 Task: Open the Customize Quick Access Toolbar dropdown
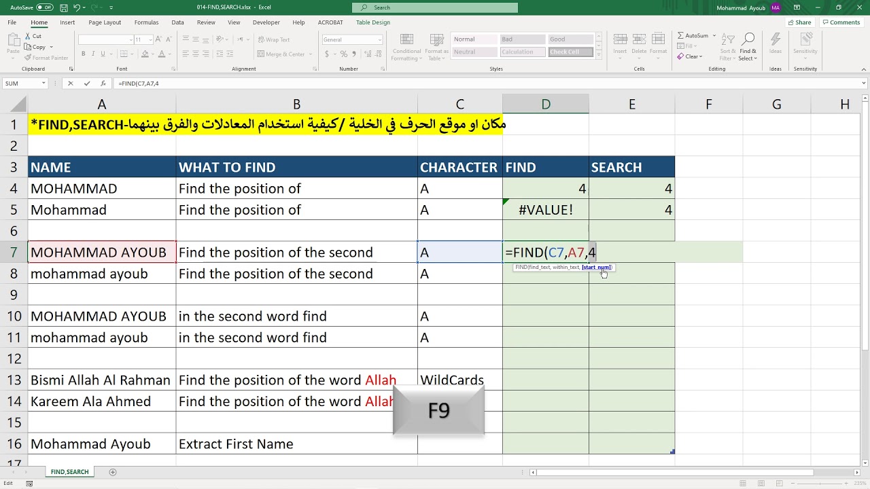pos(111,7)
